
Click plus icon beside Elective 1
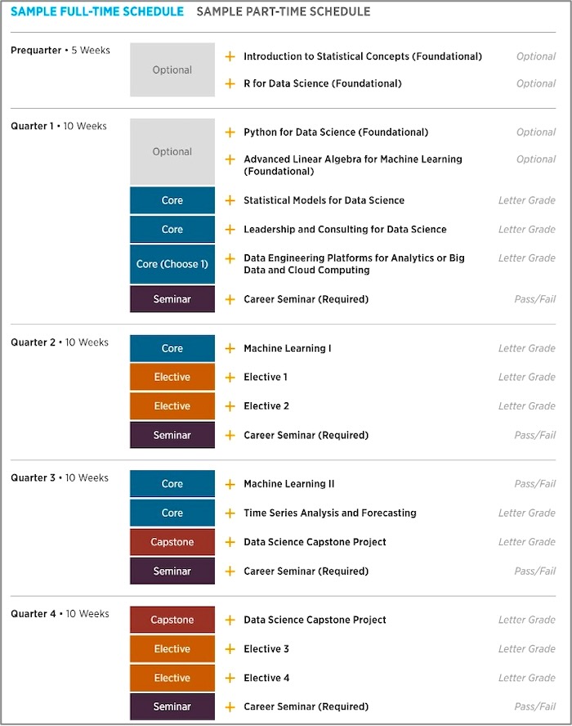coord(230,378)
